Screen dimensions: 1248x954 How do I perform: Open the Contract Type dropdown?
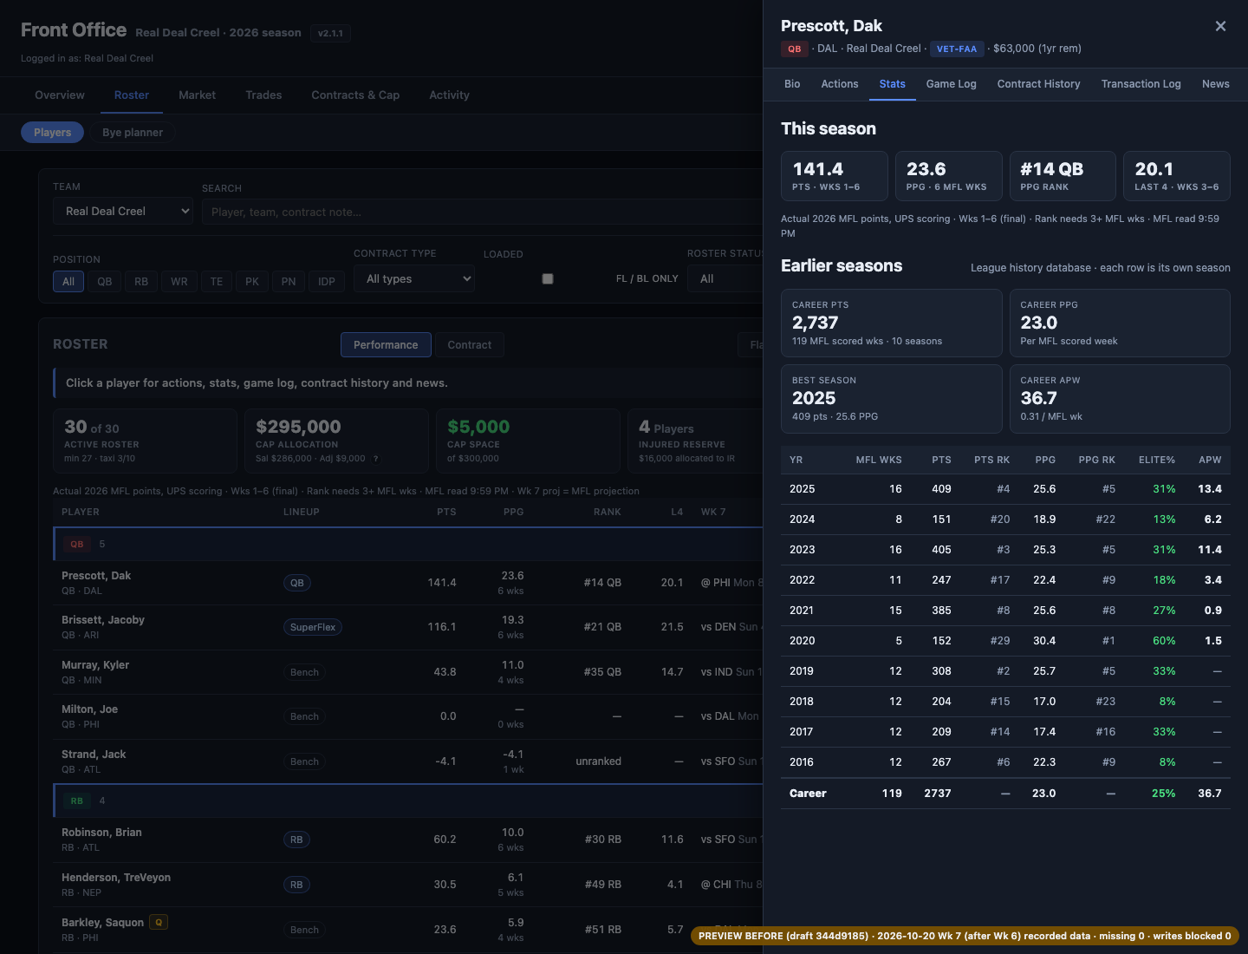(414, 278)
